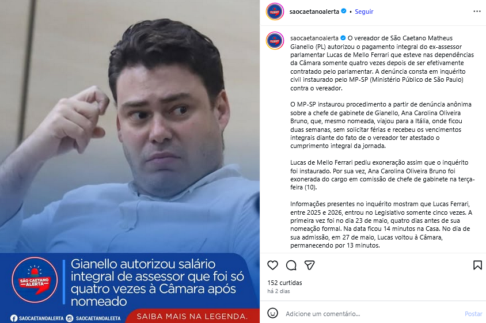Open more options three-dot menu
The image size is (486, 323).
[x=477, y=12]
